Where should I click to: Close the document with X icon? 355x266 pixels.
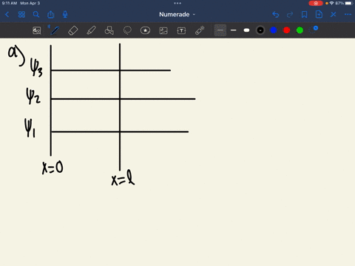click(334, 15)
